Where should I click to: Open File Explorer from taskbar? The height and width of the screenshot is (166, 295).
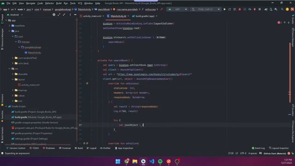point(135,161)
